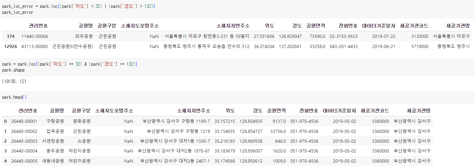The height and width of the screenshot is (167, 474).
Task: Click address 부산광역시 강서구 대저2동 2407-1
Action: pos(175,161)
